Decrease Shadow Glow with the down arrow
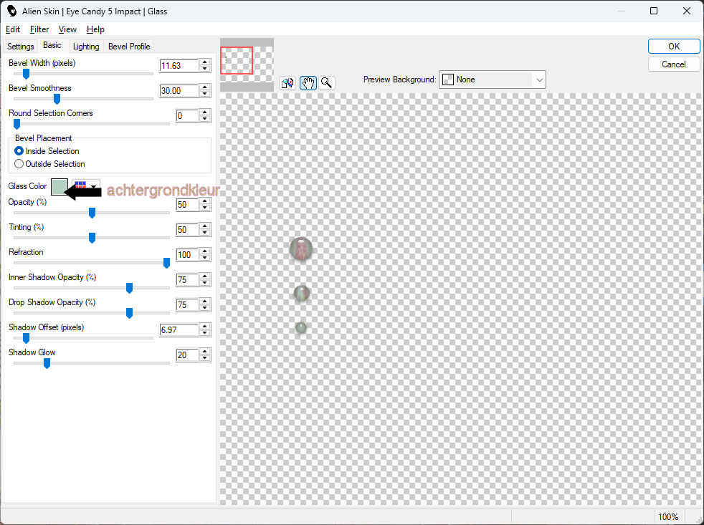 pos(205,358)
